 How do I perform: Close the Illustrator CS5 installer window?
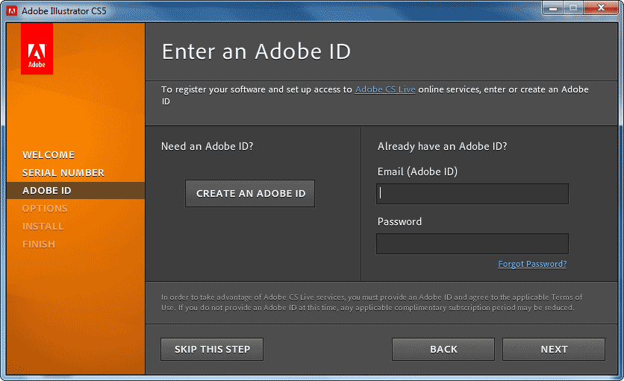tap(601, 7)
